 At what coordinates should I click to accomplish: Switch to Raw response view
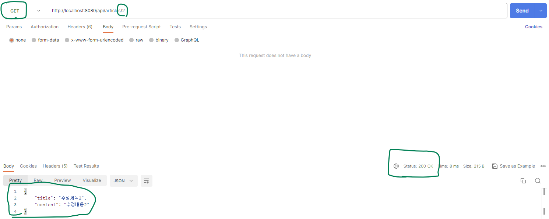[38, 180]
